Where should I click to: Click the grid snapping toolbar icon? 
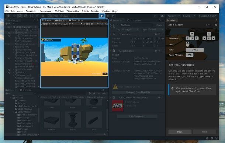(x=74, y=16)
